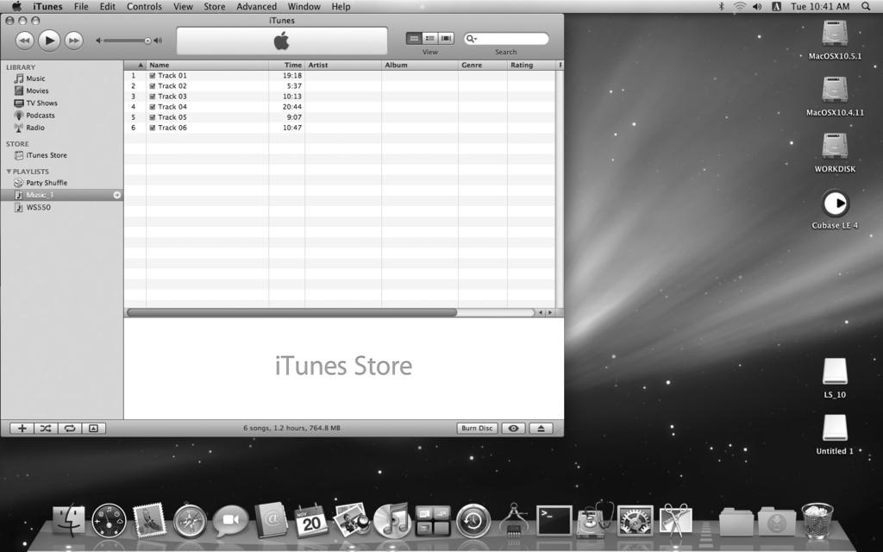Launch Terminal from the Dock

[x=554, y=520]
